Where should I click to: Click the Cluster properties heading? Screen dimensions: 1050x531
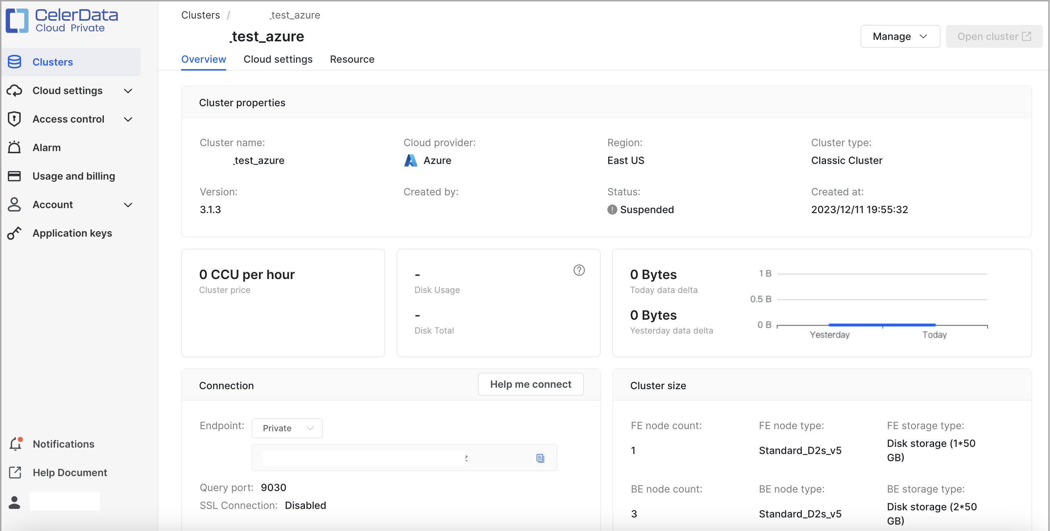[242, 103]
